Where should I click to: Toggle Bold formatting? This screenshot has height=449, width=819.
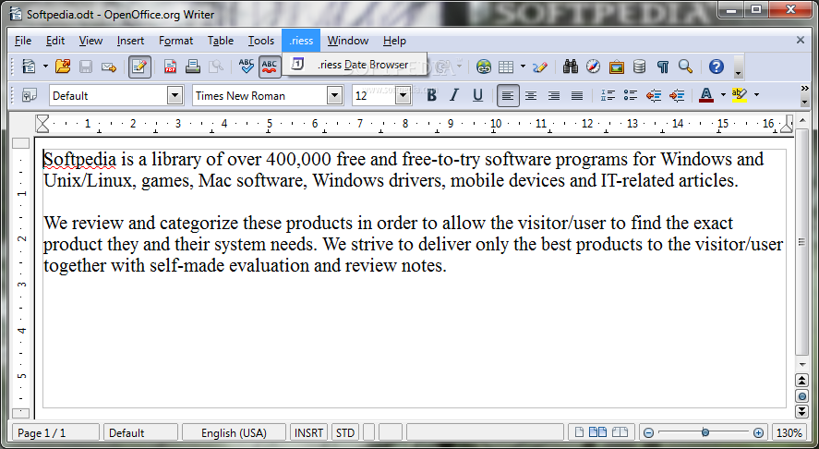(431, 95)
